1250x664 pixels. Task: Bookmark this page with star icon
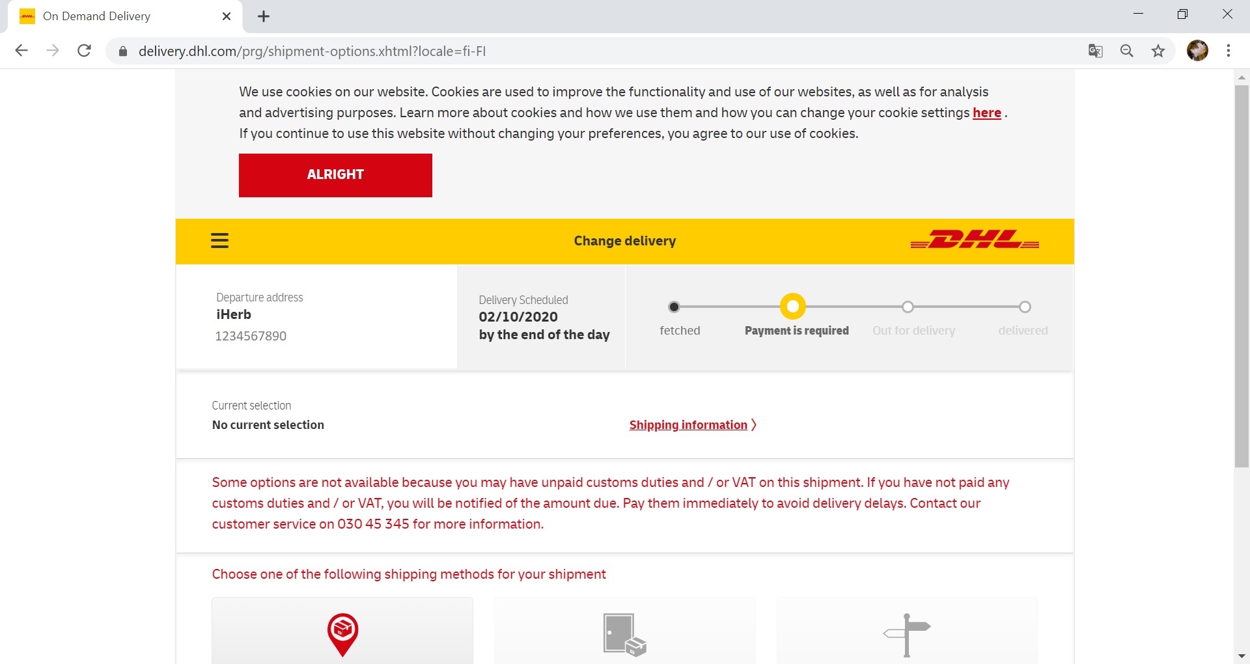pyautogui.click(x=1158, y=51)
